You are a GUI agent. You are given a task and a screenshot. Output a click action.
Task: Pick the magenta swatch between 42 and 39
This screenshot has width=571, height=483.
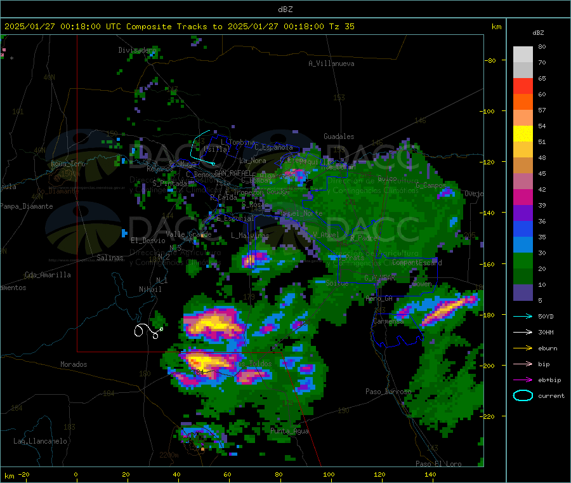pos(523,197)
